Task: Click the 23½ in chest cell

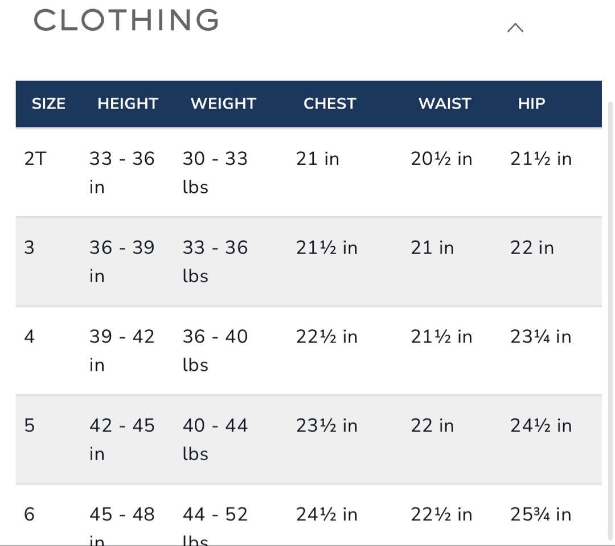Action: (326, 425)
